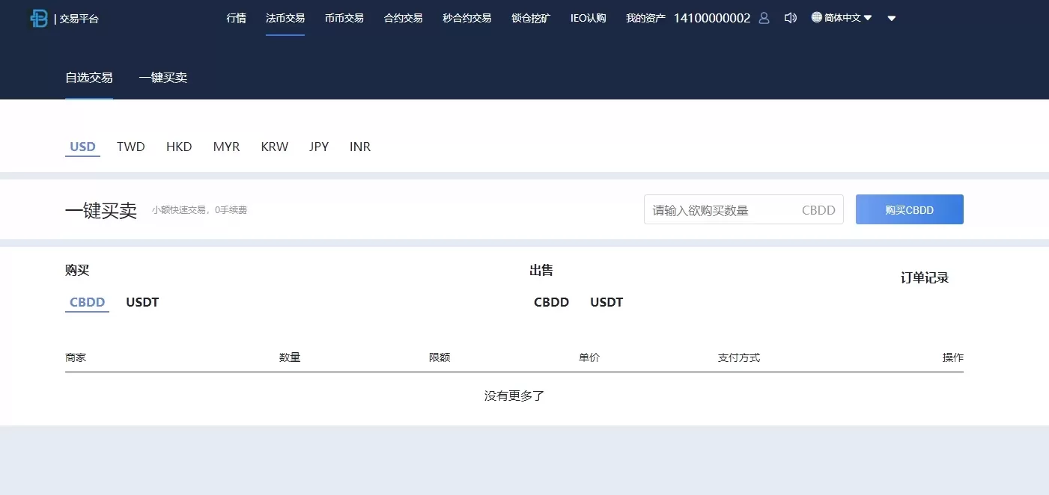The image size is (1049, 495).
Task: Select the 自选交易 tab
Action: coord(89,78)
